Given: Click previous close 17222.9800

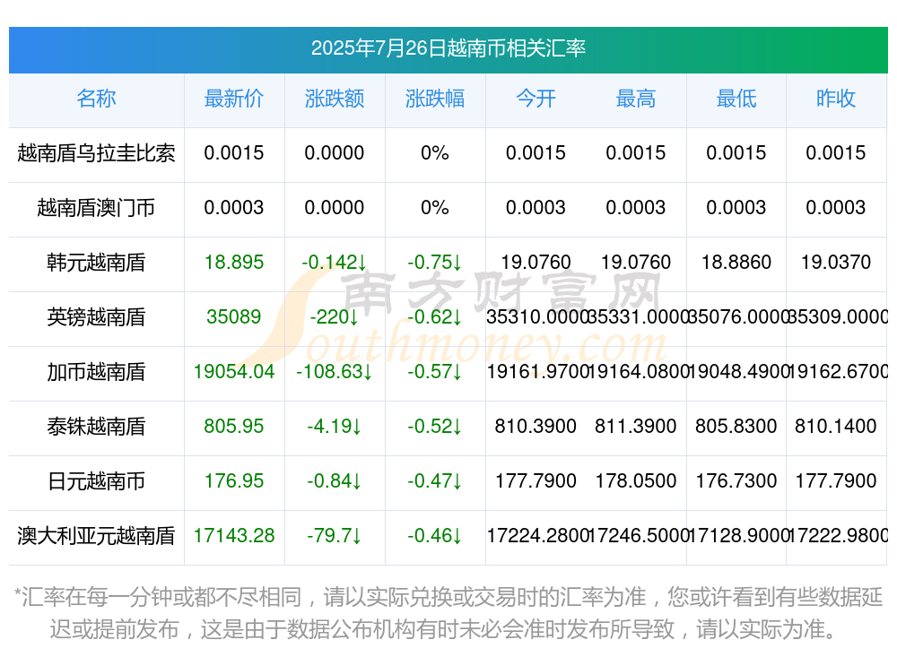Looking at the screenshot, I should pyautogui.click(x=838, y=536).
